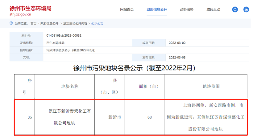
Task: Select the date 2022-03-02
Action: [x=177, y=43]
